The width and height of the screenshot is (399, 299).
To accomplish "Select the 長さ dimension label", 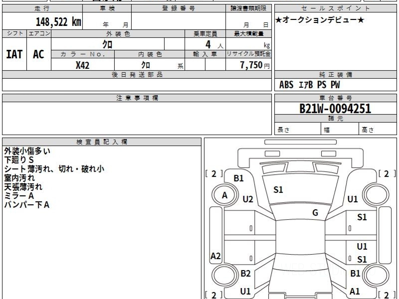I will click(284, 130).
